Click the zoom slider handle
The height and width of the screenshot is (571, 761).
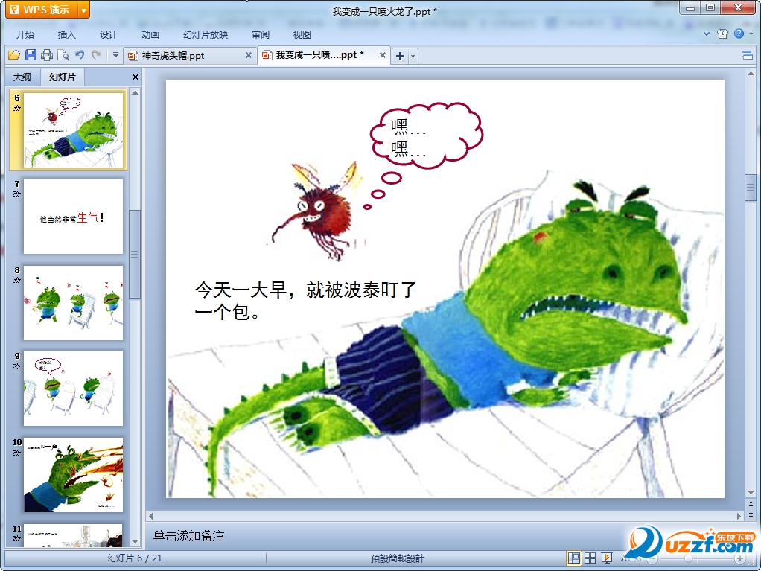[688, 558]
